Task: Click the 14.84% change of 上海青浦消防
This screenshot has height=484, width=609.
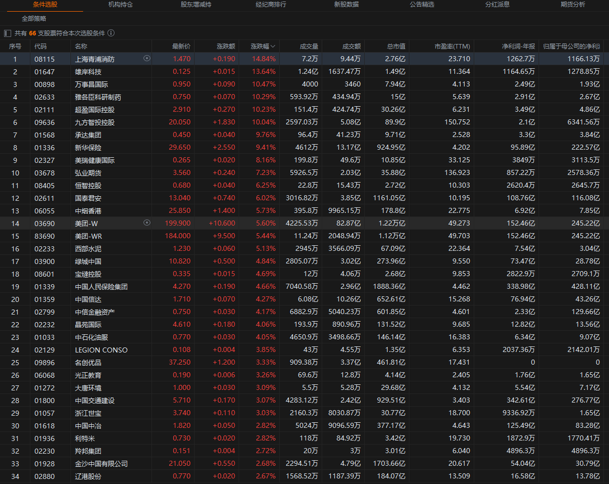Action: point(264,59)
